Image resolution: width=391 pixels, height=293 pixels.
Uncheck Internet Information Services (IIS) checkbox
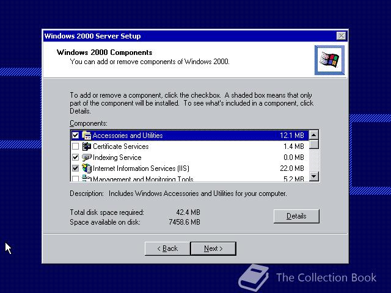tap(75, 168)
